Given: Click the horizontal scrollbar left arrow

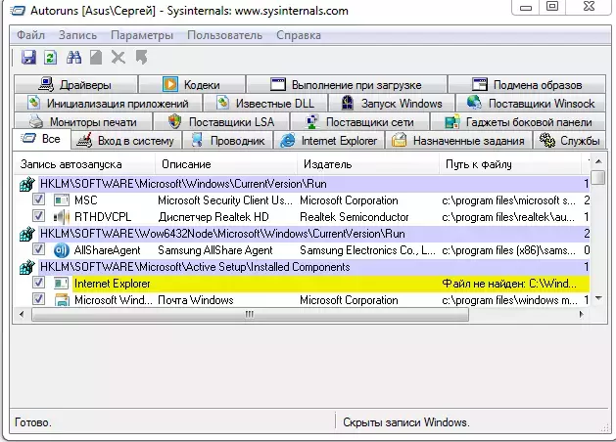Looking at the screenshot, I should (x=22, y=314).
